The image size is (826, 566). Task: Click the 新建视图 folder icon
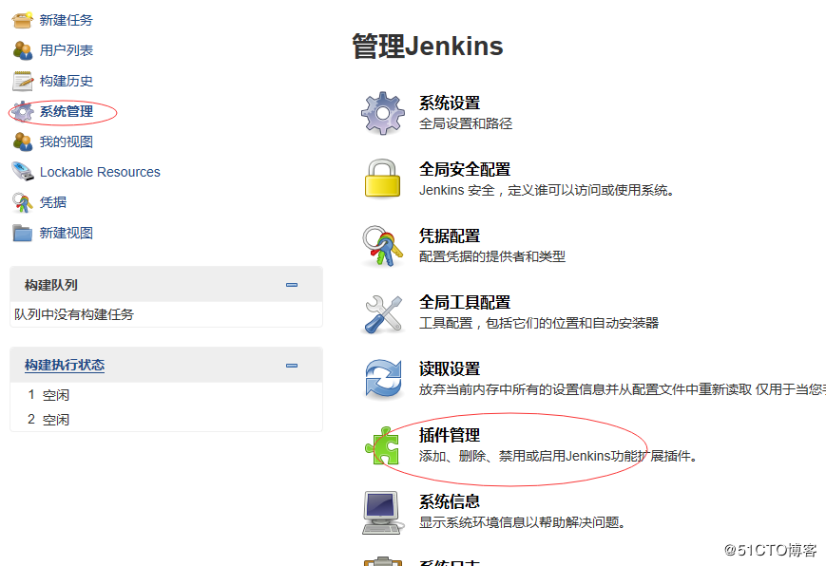coord(23,233)
